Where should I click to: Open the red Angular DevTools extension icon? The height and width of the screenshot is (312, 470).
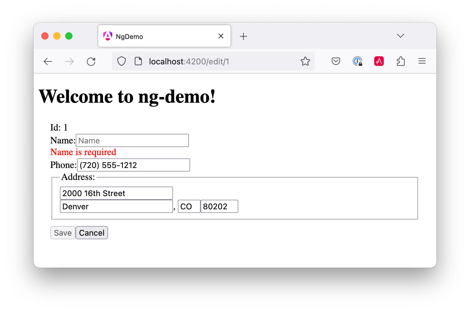(379, 61)
